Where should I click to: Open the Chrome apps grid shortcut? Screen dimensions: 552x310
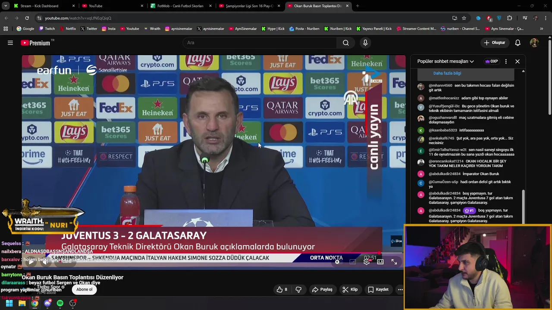(x=6, y=29)
